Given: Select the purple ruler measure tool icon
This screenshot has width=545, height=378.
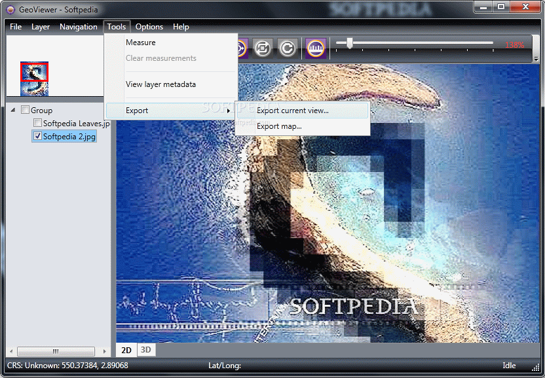Looking at the screenshot, I should (316, 48).
